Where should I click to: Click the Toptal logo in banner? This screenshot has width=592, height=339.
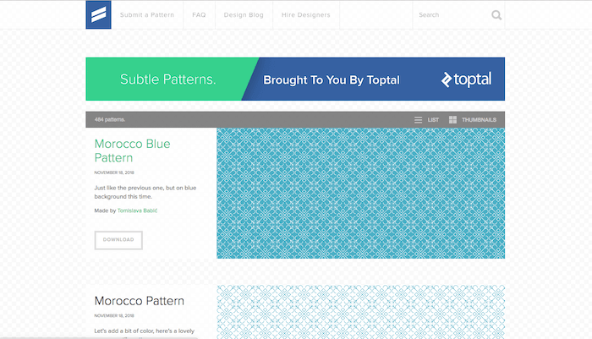(466, 80)
